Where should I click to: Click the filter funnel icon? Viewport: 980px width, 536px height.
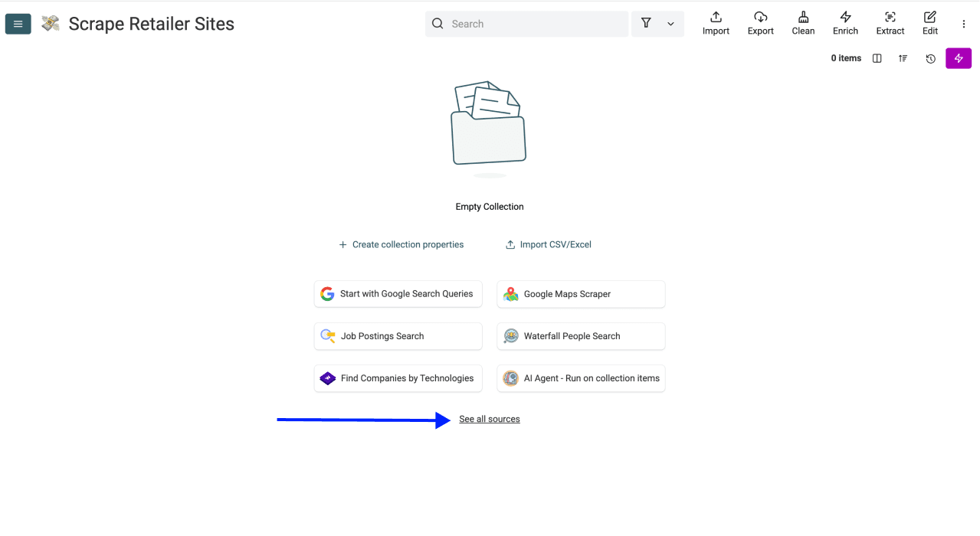point(646,24)
